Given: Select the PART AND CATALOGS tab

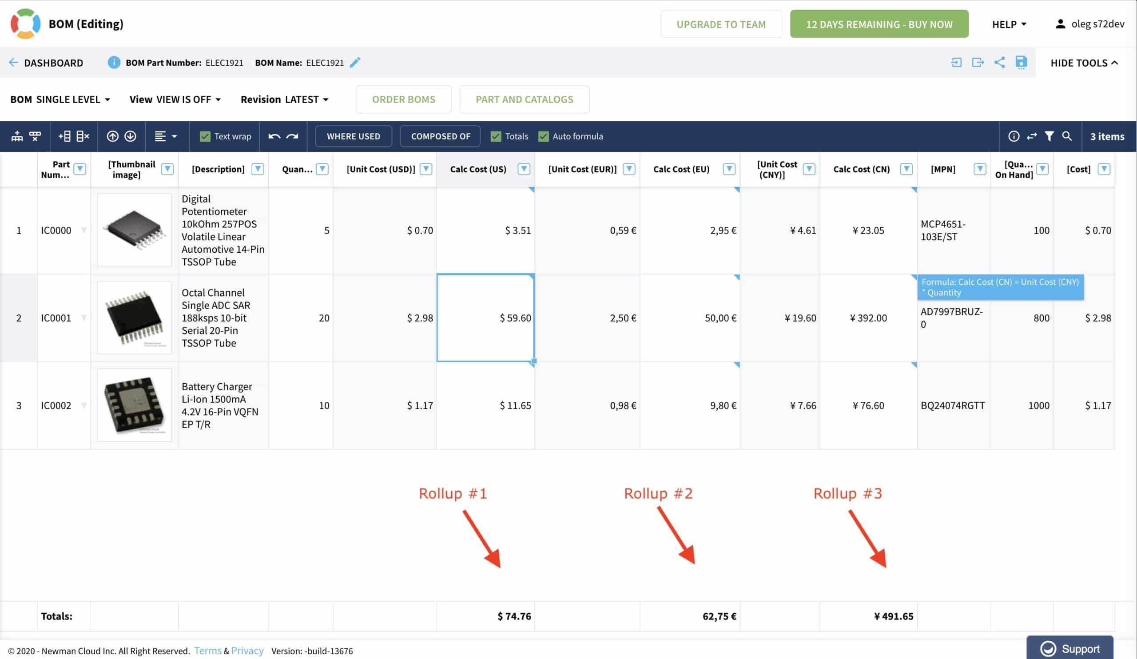Looking at the screenshot, I should click(x=524, y=99).
